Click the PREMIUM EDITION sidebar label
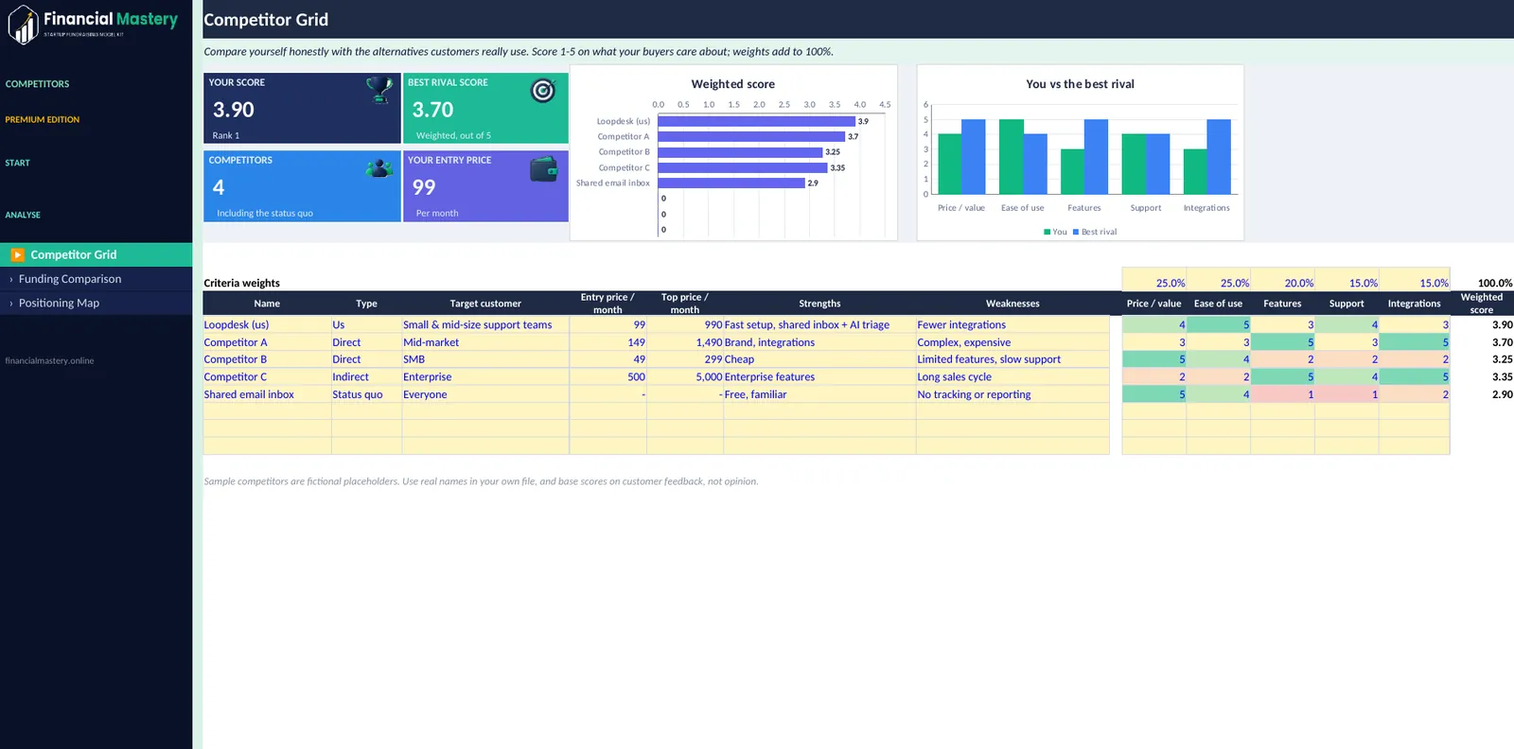The image size is (1514, 749). point(43,120)
